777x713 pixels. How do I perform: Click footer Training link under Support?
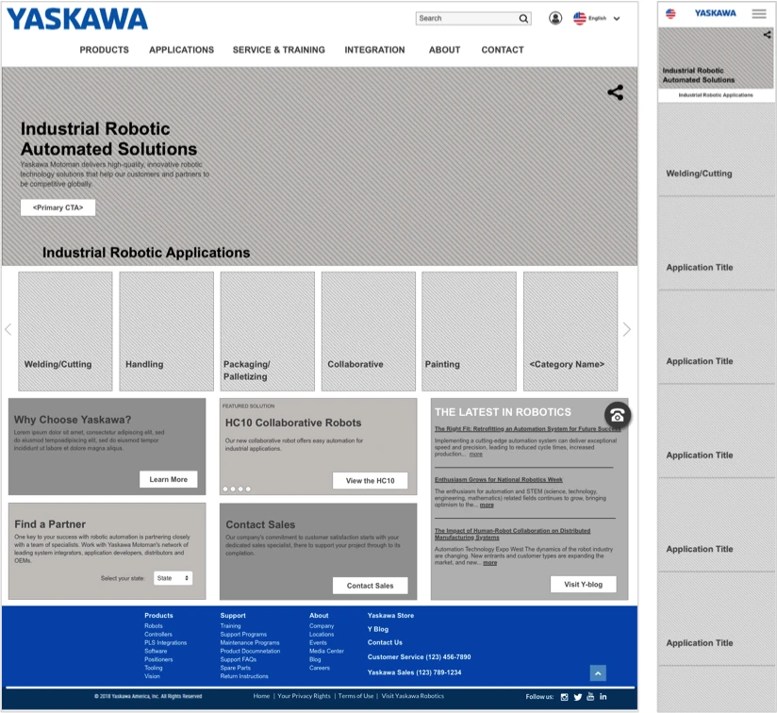(x=230, y=626)
